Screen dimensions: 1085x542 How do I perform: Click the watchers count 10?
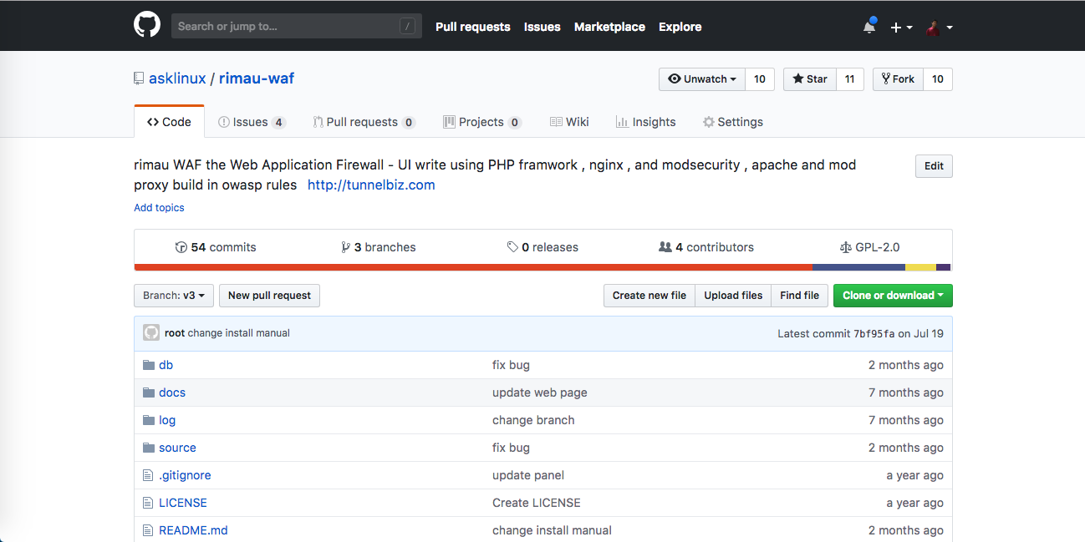coord(760,79)
